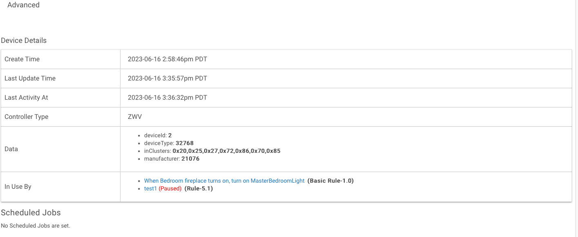Click the manufacturer 21076 entry

point(172,159)
